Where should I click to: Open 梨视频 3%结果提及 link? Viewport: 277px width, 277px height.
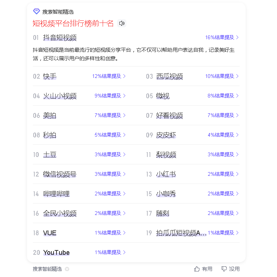point(223,155)
